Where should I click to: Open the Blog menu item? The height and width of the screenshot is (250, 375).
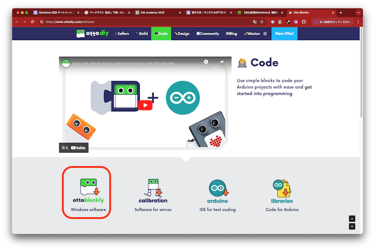click(232, 34)
